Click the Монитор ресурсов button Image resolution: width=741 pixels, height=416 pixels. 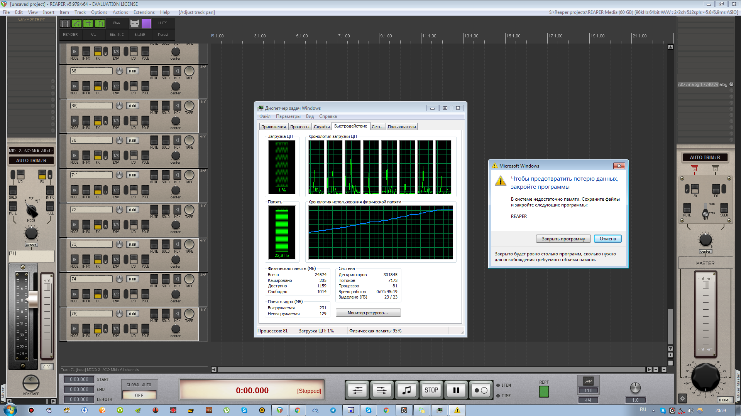(368, 313)
